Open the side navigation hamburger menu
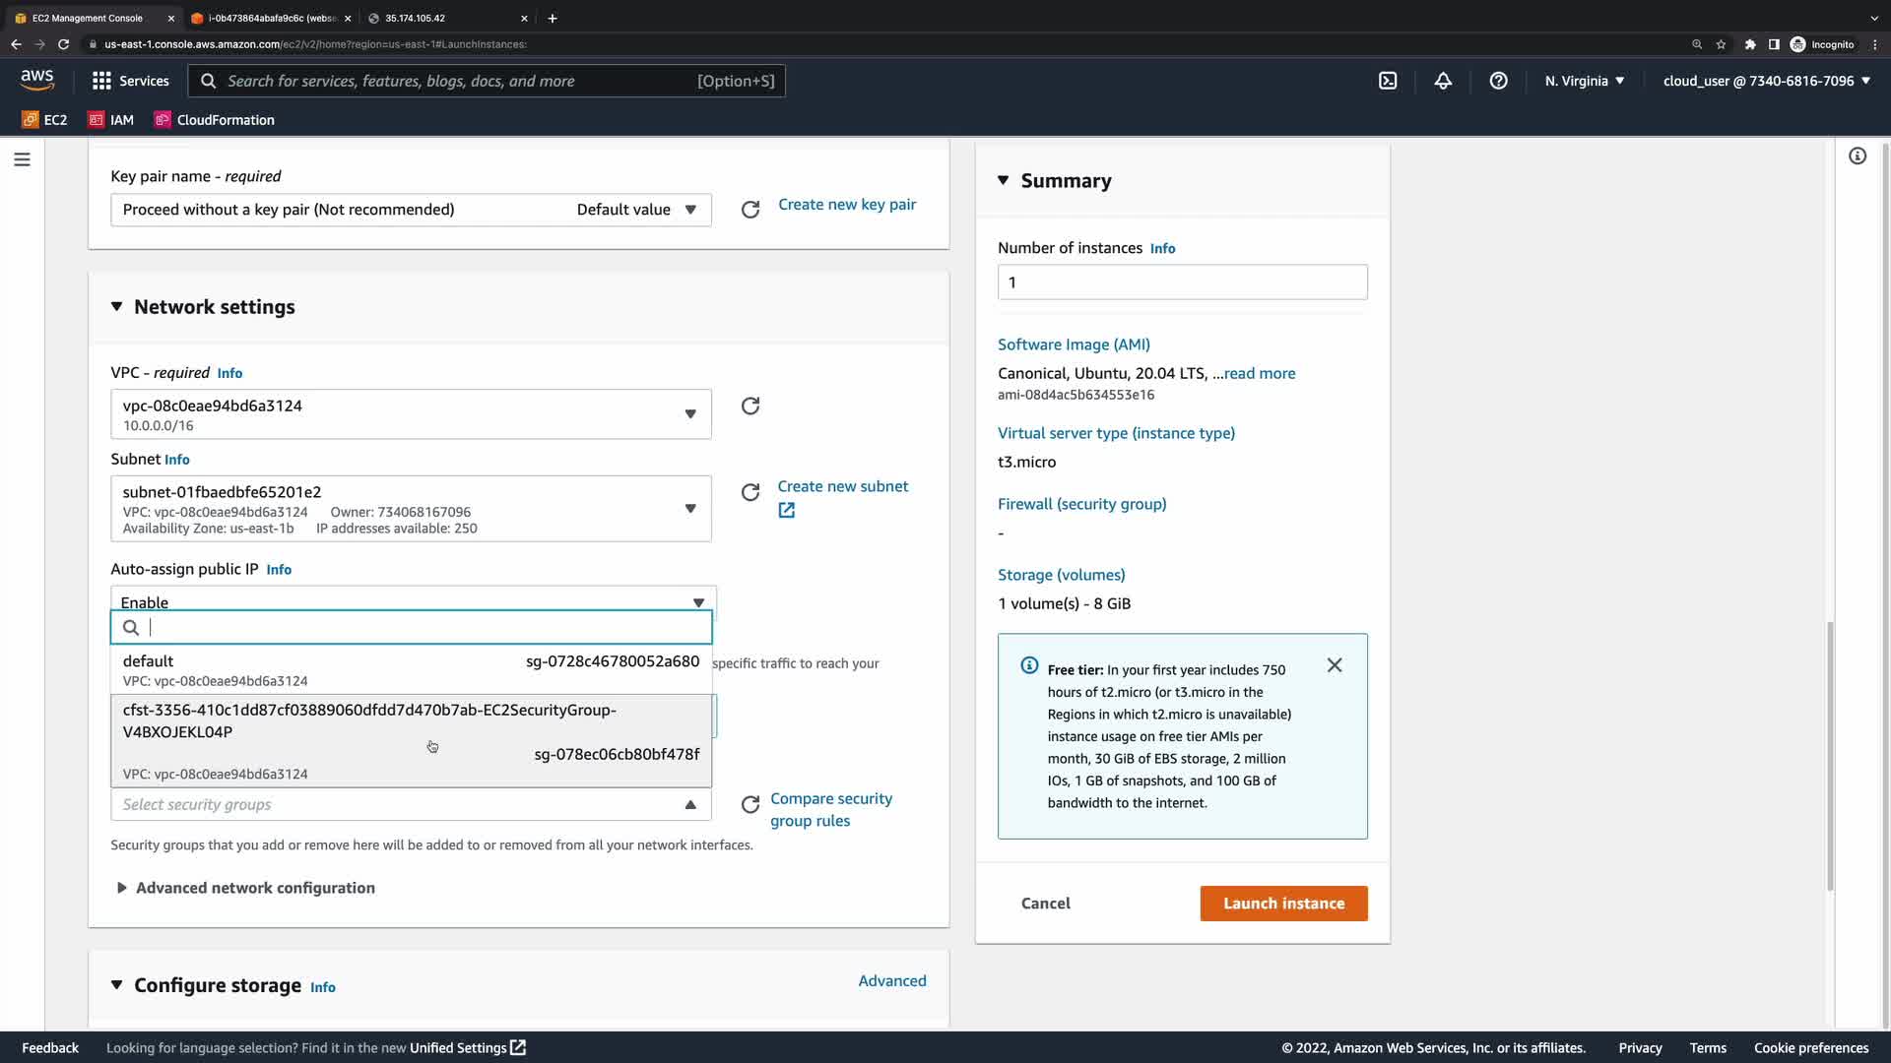Viewport: 1891px width, 1063px height. coord(22,159)
